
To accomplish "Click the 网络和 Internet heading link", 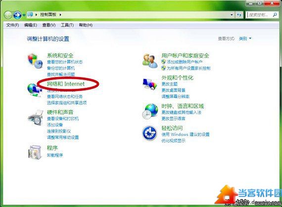I will [66, 84].
